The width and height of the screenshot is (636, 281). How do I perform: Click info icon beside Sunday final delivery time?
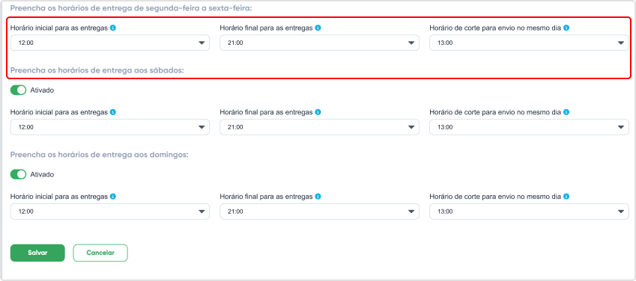pos(318,197)
